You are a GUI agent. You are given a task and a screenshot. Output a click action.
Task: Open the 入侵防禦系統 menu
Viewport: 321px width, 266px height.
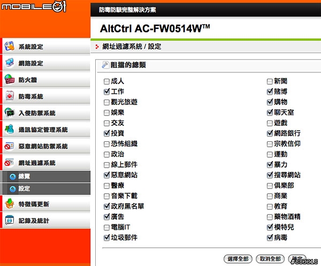pyautogui.click(x=46, y=112)
